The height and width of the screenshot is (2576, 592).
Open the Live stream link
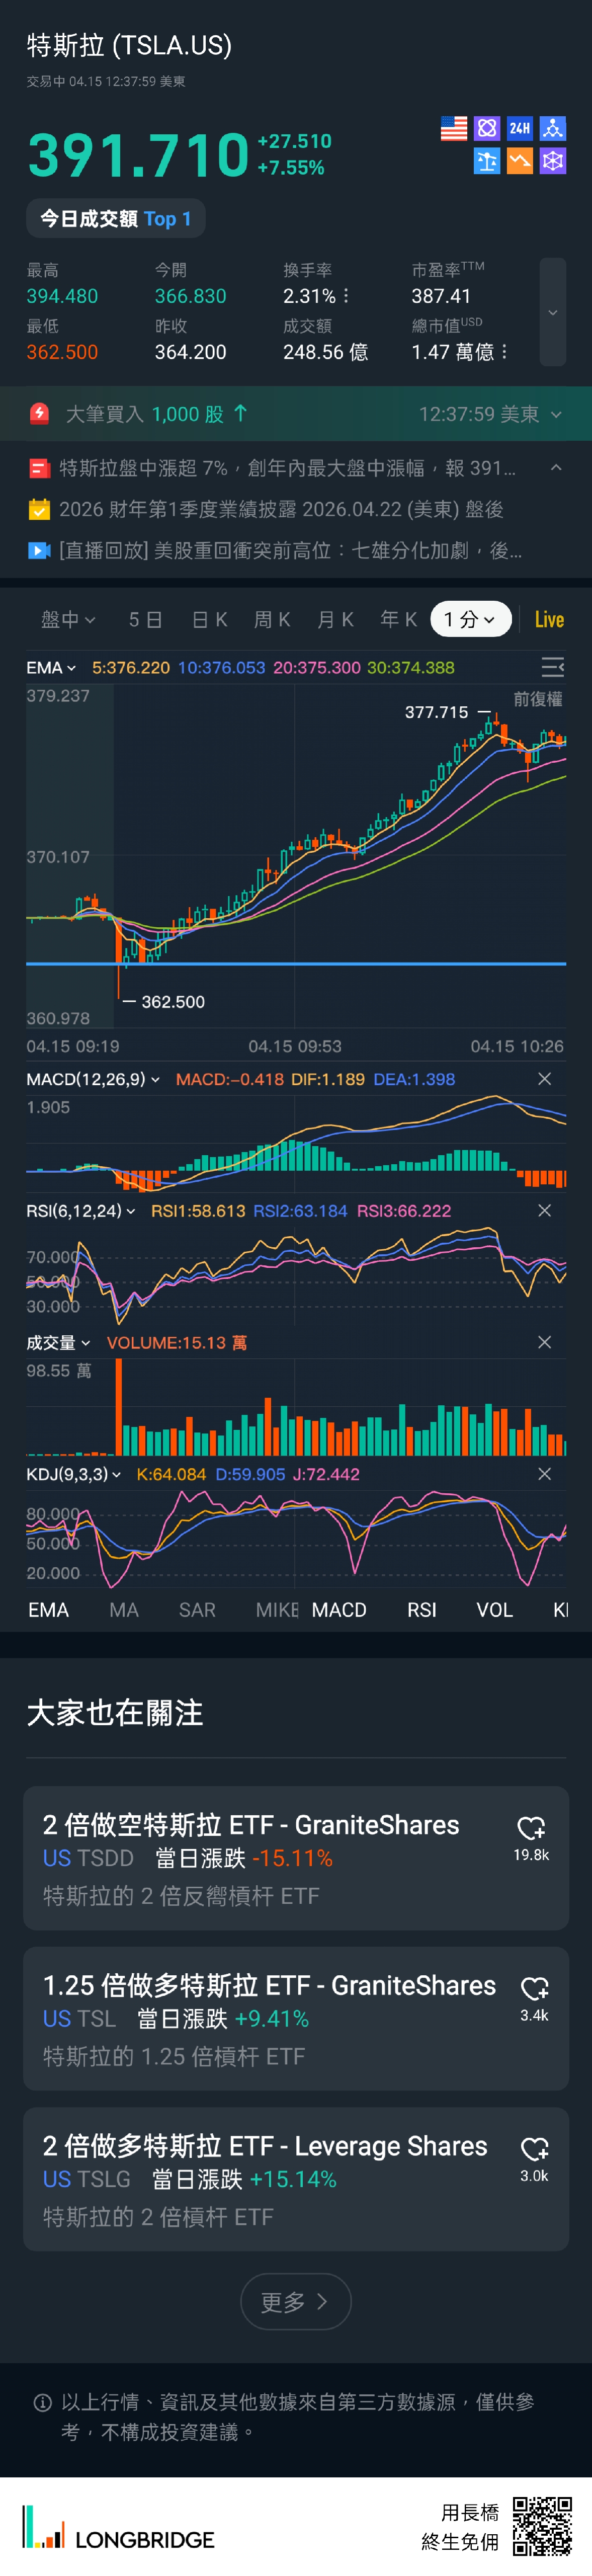click(x=549, y=620)
